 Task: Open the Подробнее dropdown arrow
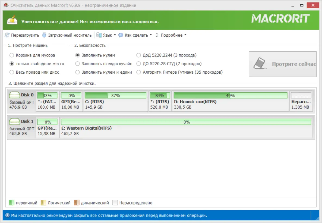[185, 35]
